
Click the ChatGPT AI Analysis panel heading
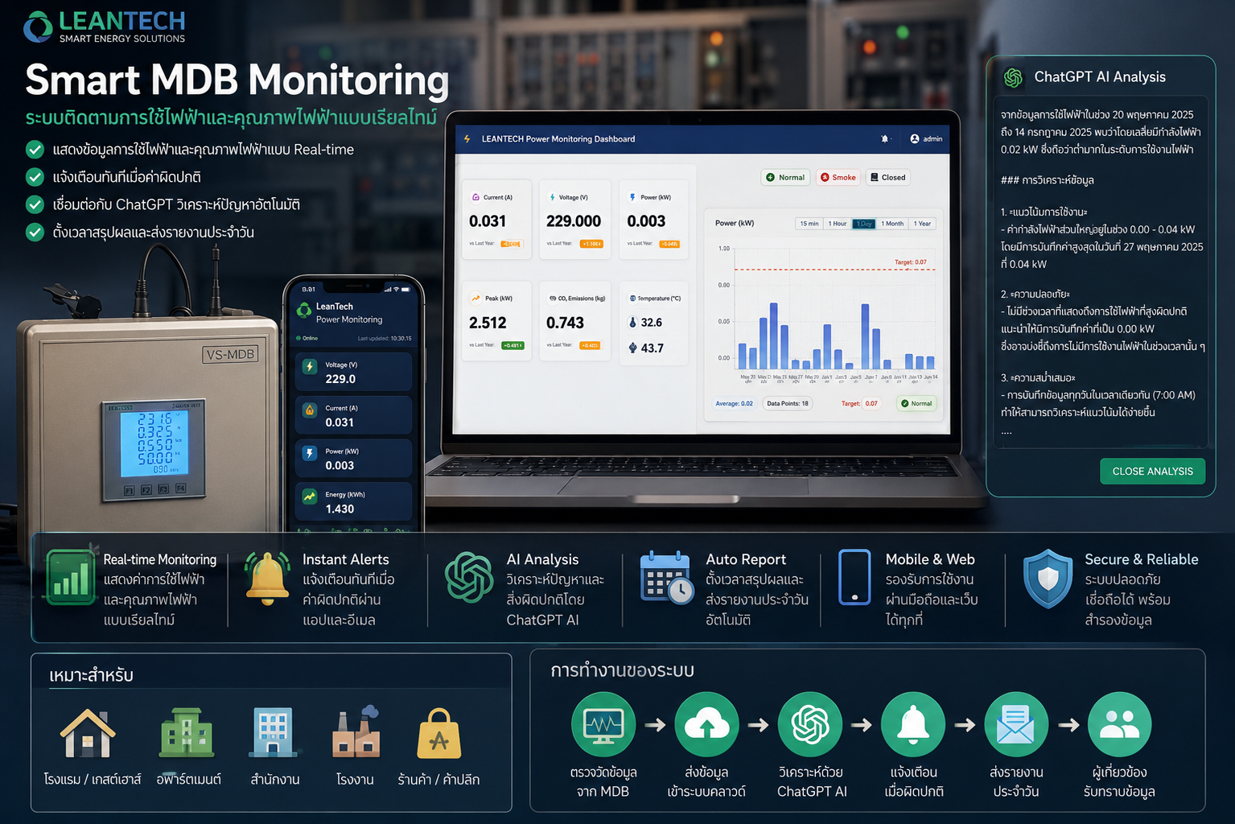coord(1100,77)
